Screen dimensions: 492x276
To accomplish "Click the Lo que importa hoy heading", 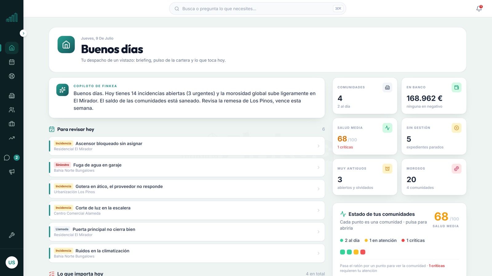I will [x=80, y=274].
